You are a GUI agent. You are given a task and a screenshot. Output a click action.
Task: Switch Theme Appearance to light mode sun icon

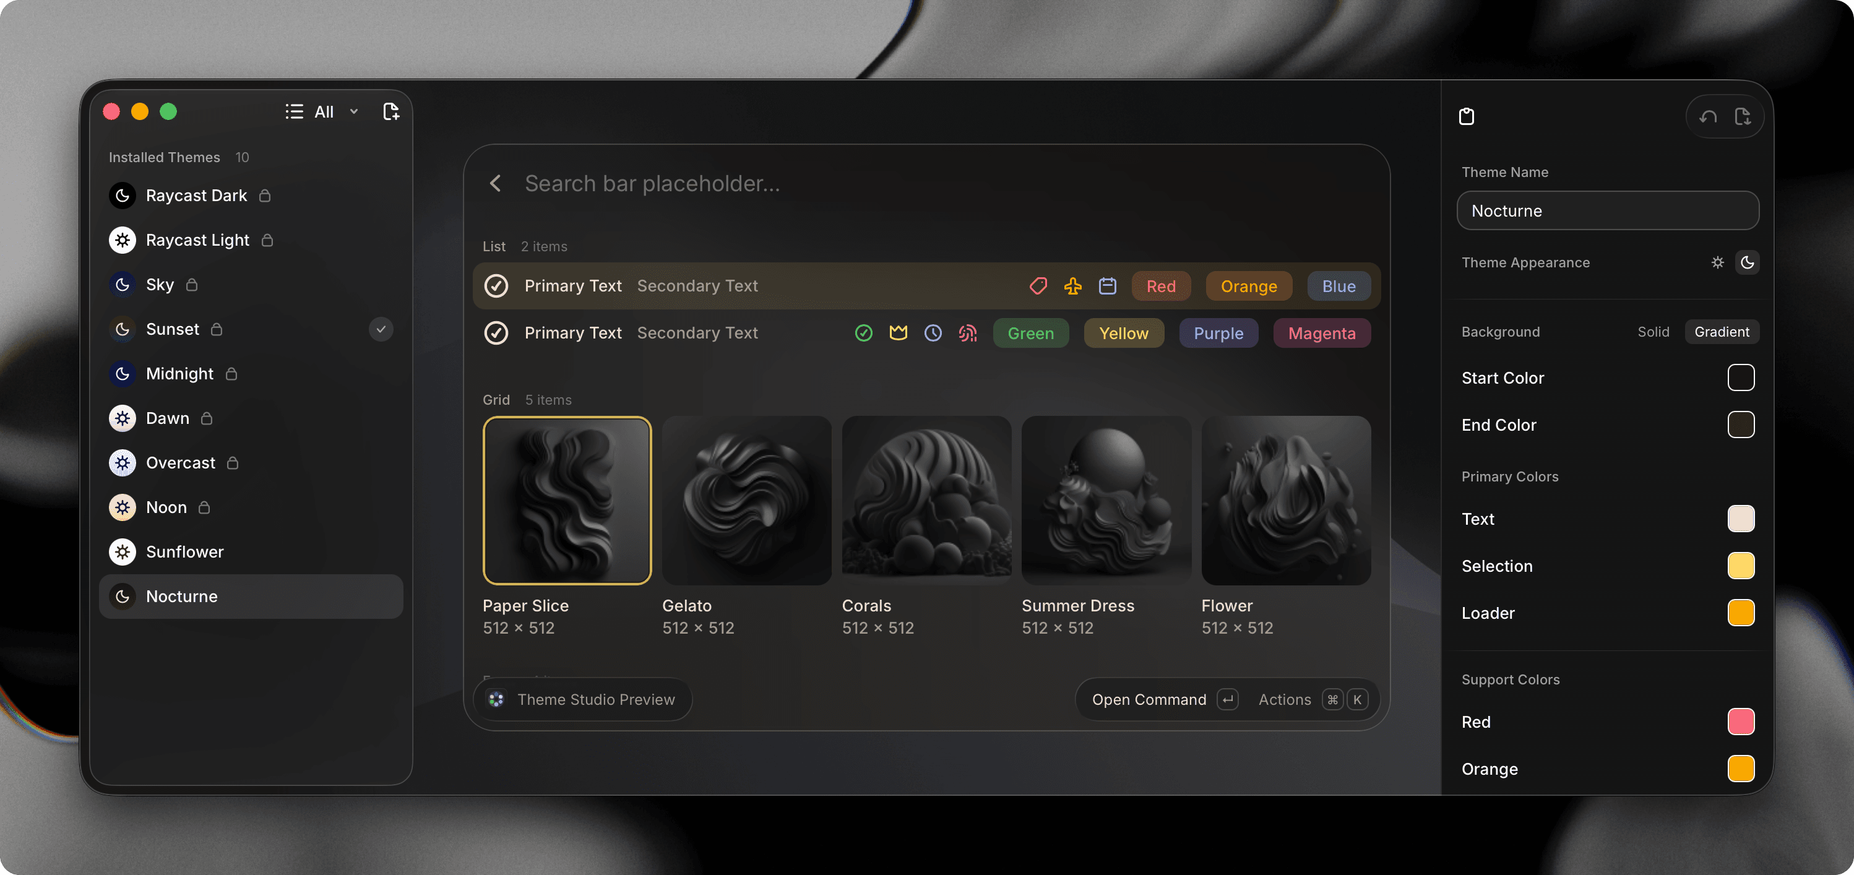click(1718, 262)
